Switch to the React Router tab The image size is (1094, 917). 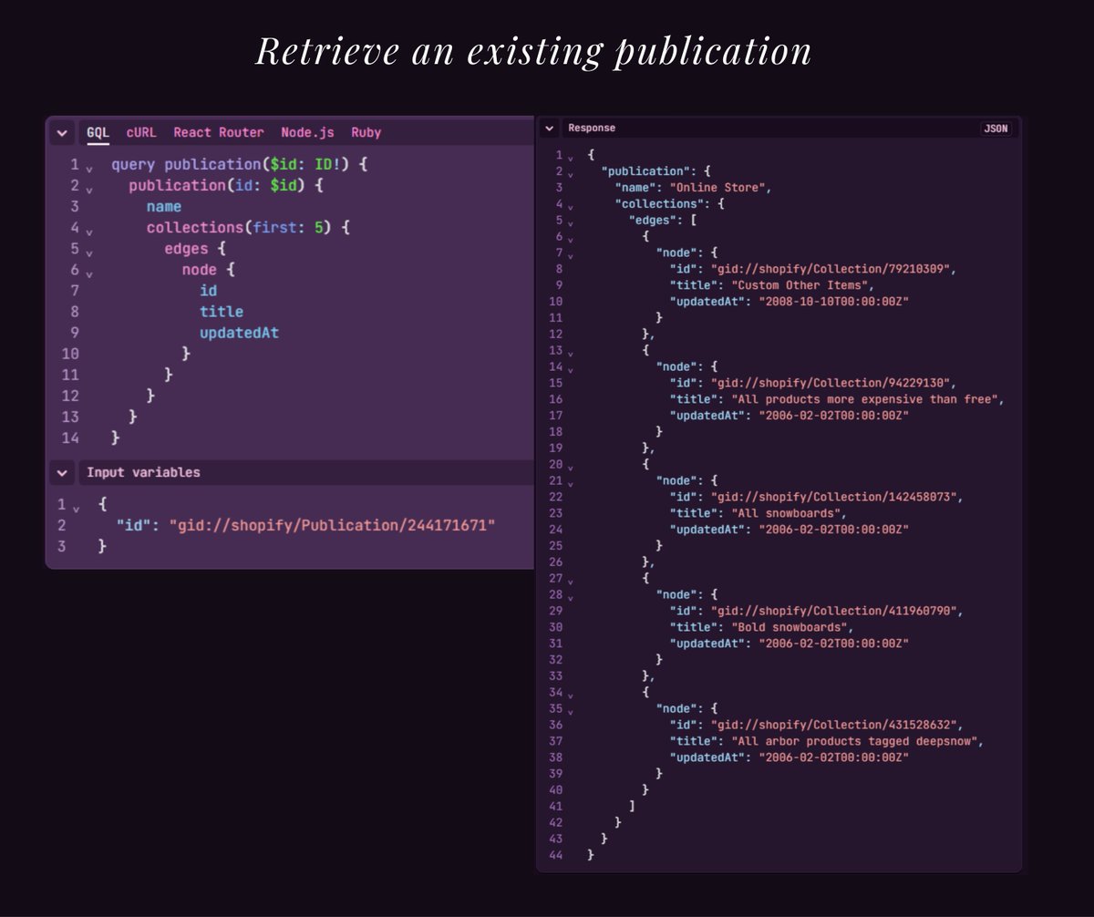coord(219,133)
